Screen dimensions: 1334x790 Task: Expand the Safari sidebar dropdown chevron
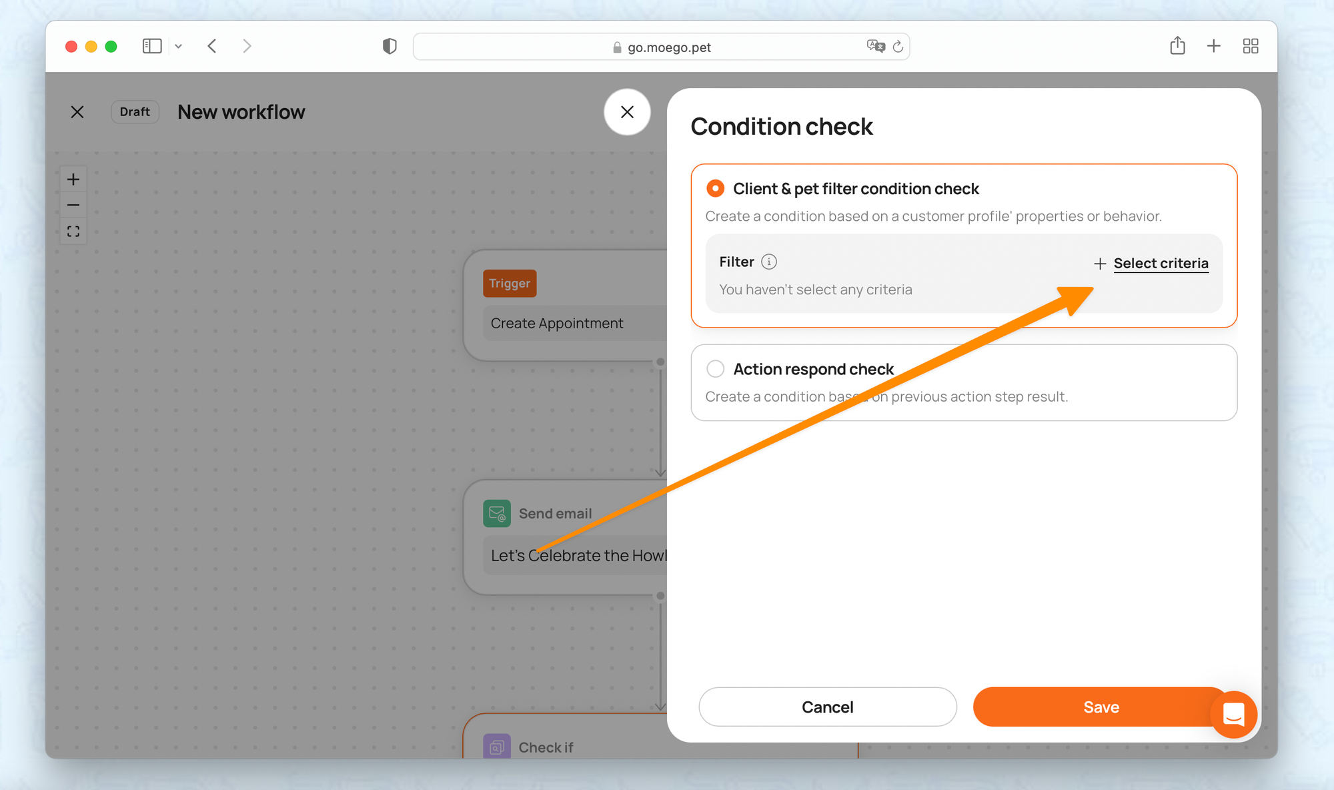pos(178,46)
